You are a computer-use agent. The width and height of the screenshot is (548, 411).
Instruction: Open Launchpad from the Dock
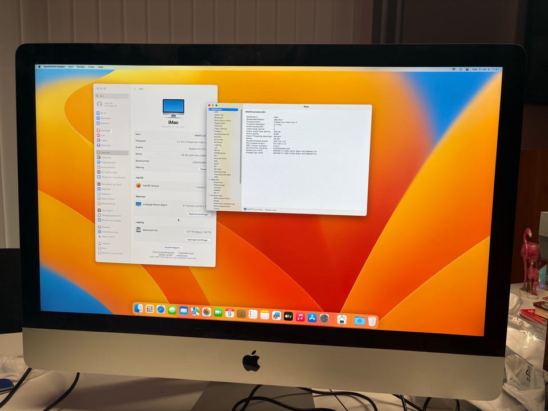(x=150, y=309)
